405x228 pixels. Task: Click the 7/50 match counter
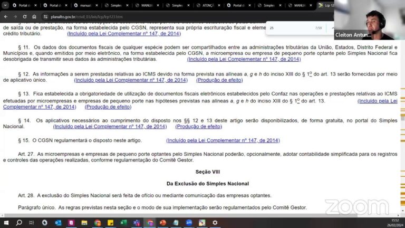pos(319,28)
